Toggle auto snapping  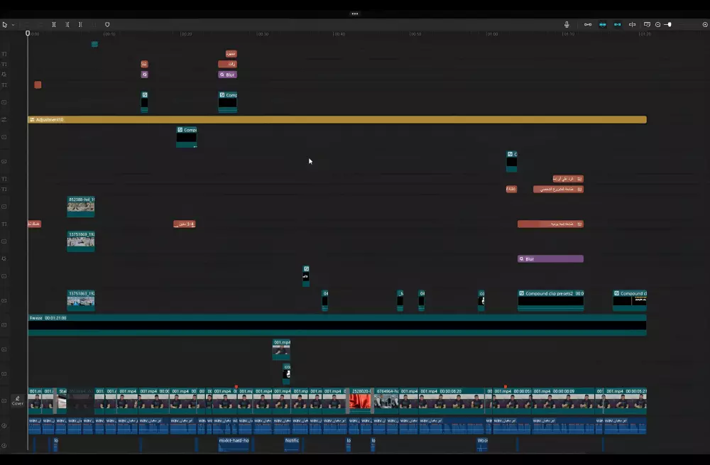coord(603,24)
